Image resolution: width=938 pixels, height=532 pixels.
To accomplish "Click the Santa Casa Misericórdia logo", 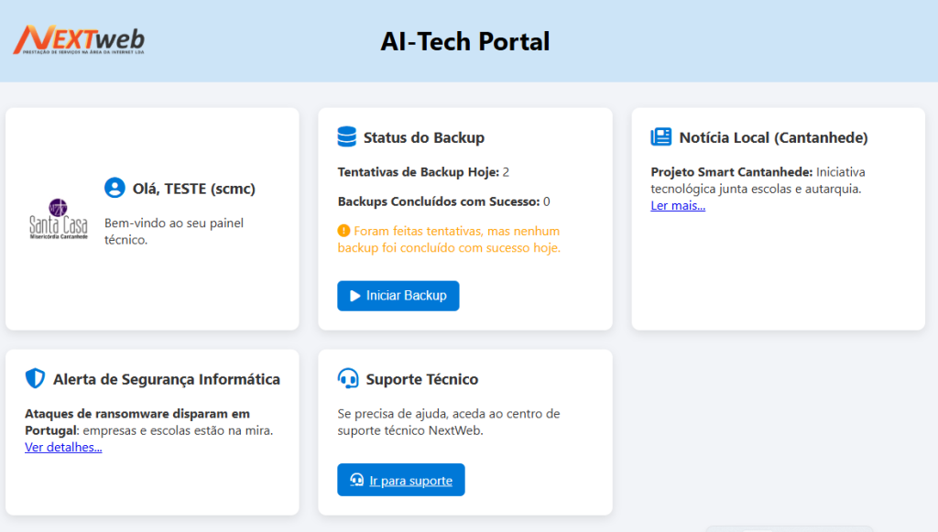I will click(59, 219).
